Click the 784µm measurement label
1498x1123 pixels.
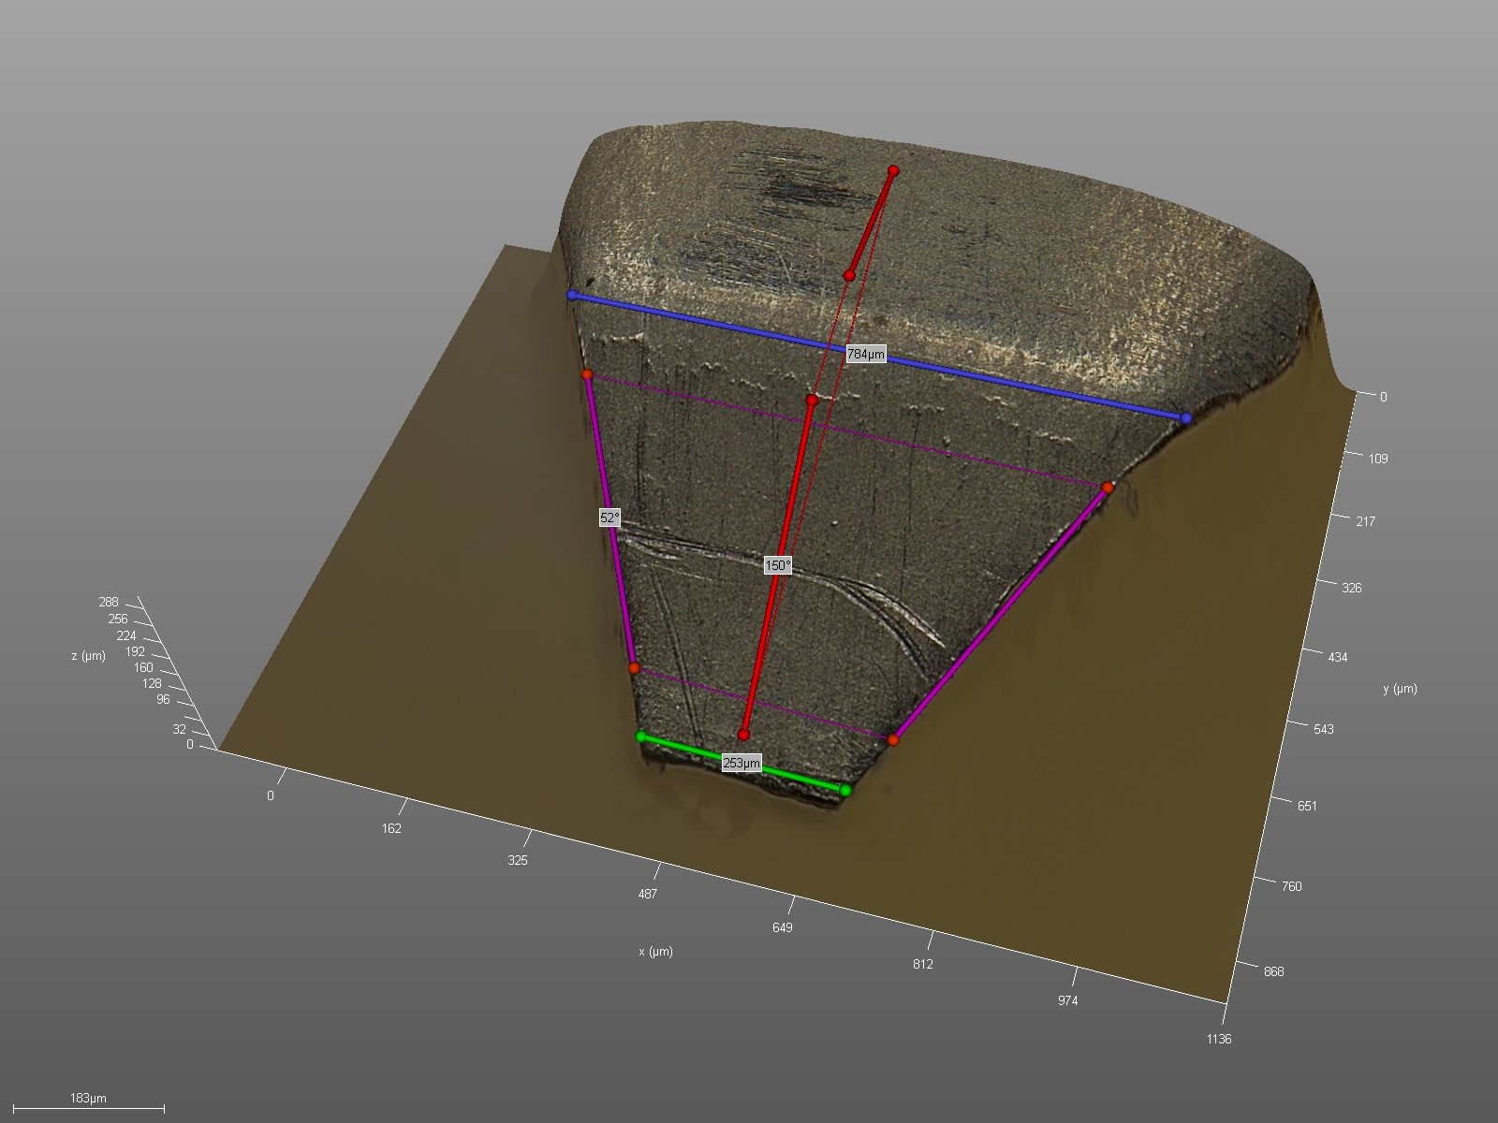865,355
